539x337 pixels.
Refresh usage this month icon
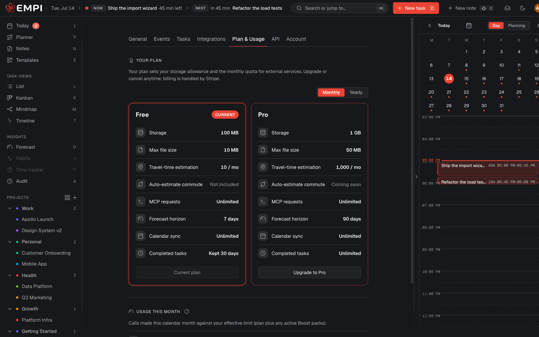point(186,312)
